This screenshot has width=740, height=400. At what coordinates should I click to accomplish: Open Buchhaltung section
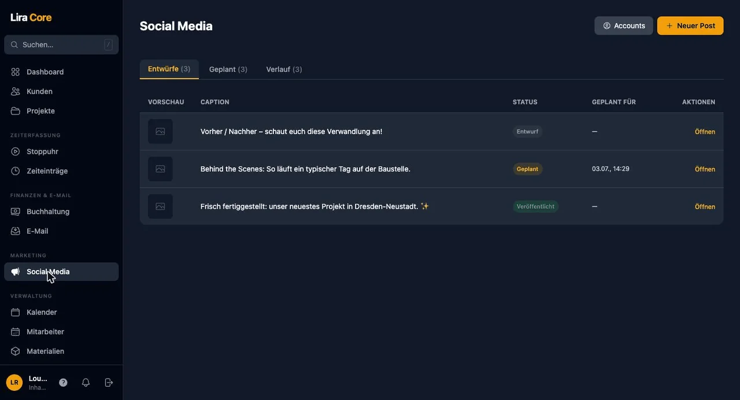(61, 212)
